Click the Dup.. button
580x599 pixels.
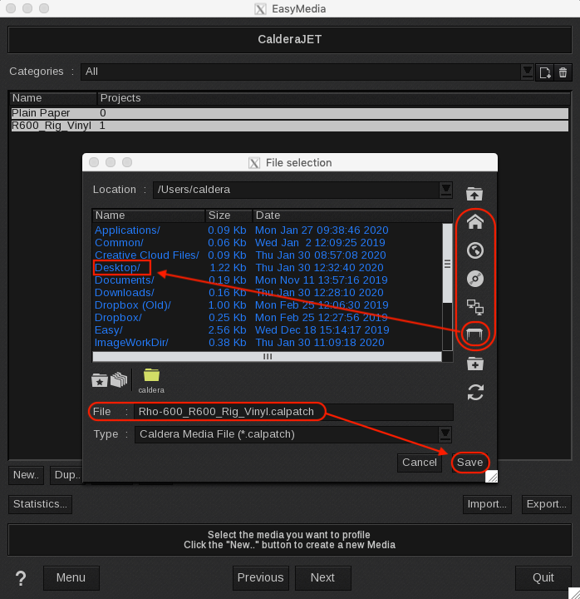(66, 475)
